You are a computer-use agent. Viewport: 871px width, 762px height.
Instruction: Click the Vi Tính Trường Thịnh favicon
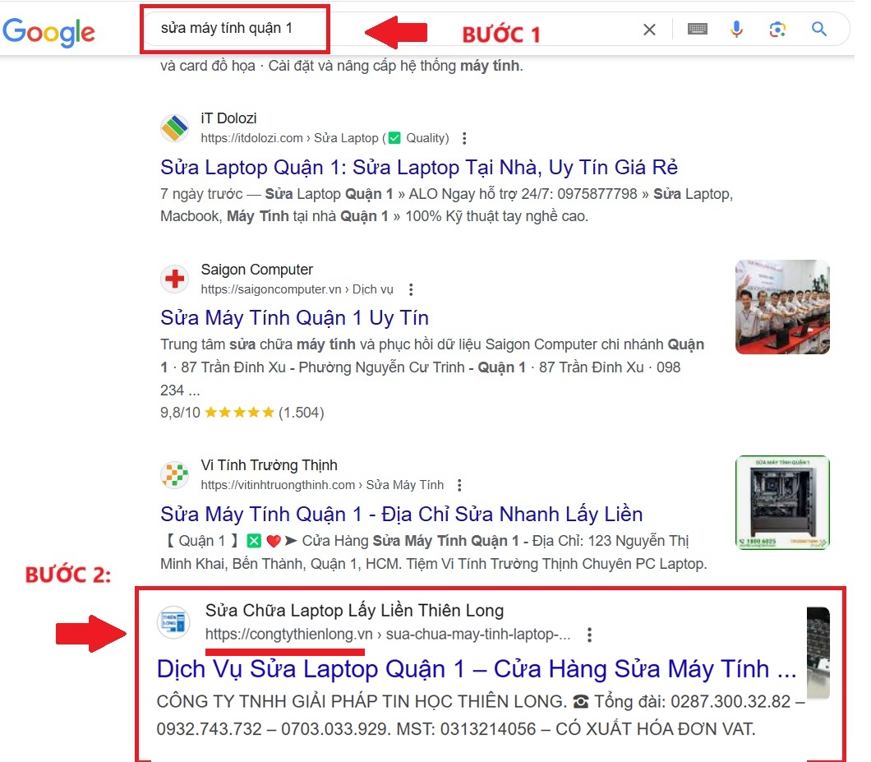click(174, 475)
